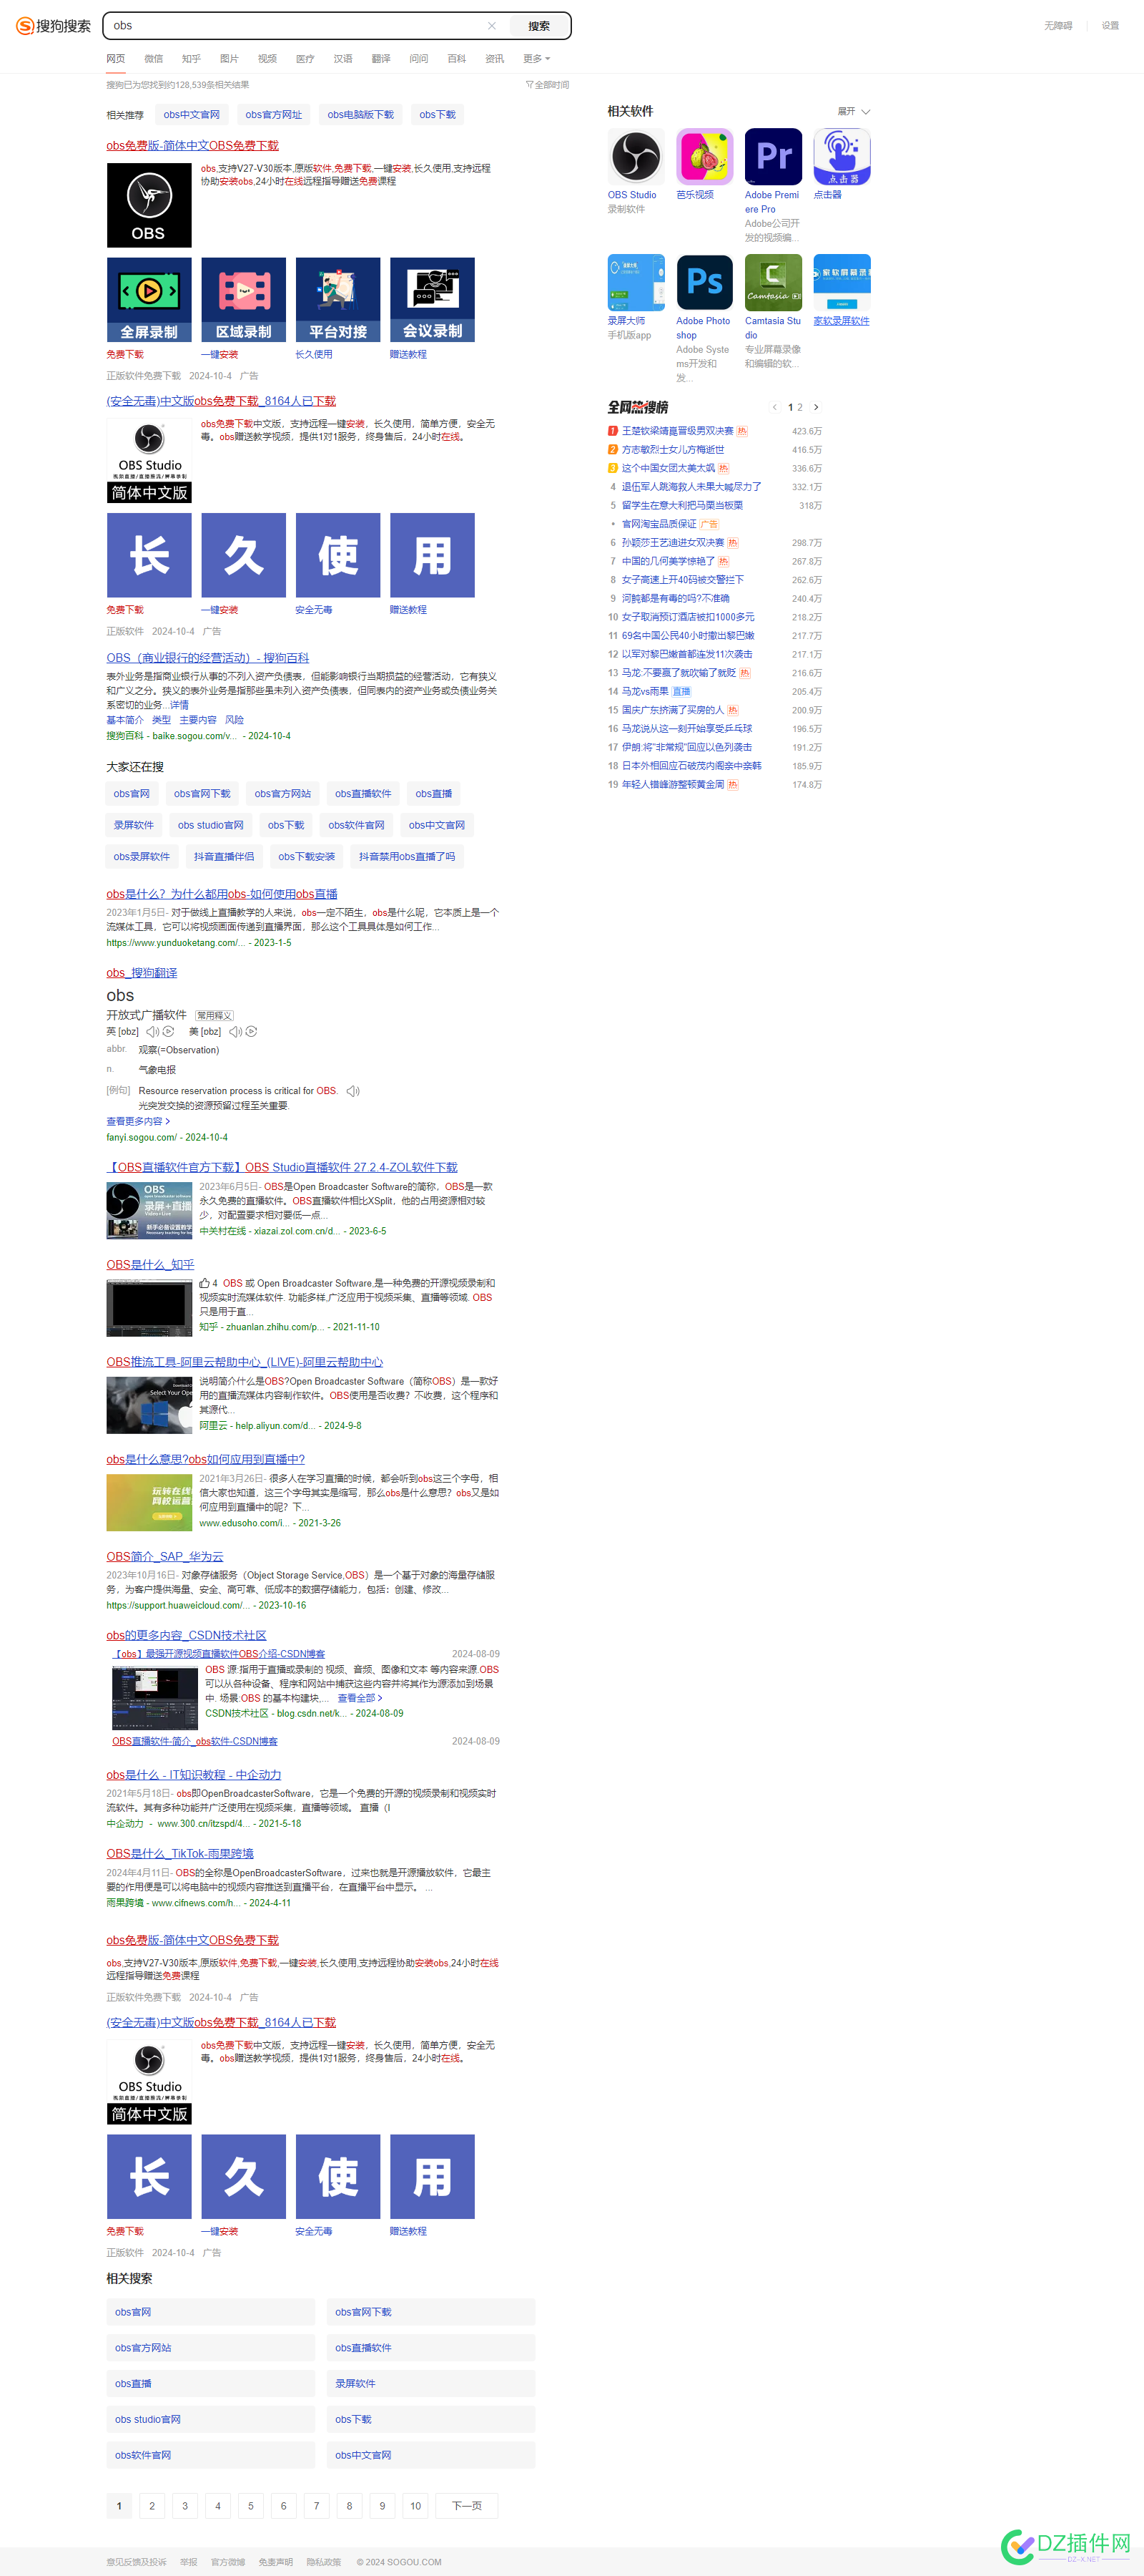Open the obs是什么_TikTok-雨果跨境 result

pyautogui.click(x=180, y=1854)
